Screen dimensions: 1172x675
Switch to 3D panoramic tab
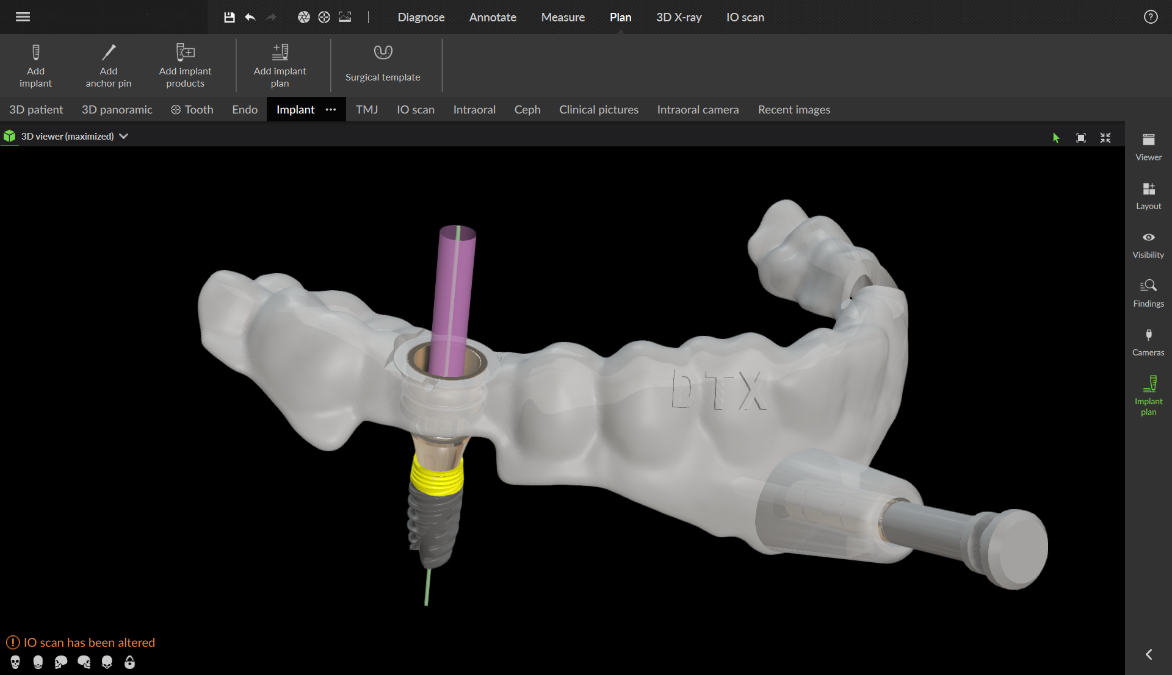pos(117,110)
